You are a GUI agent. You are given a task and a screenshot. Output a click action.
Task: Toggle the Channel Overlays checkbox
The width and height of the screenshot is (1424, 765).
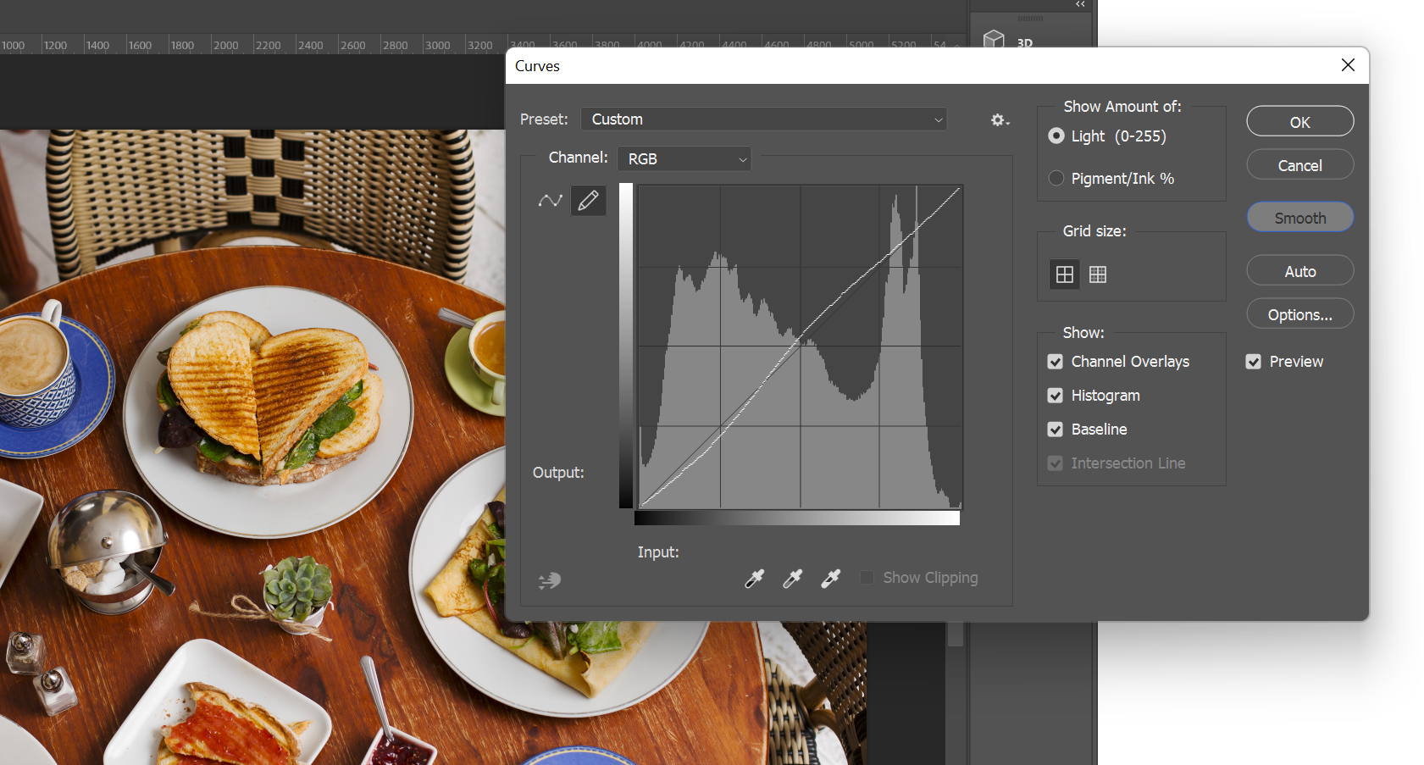pos(1056,362)
